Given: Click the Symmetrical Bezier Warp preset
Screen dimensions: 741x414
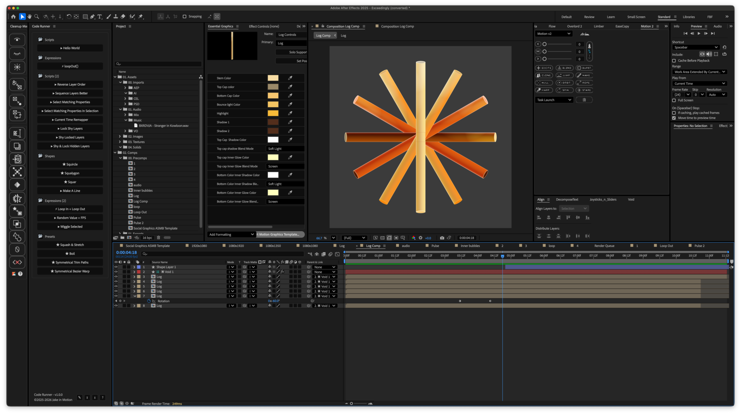Looking at the screenshot, I should click(70, 271).
